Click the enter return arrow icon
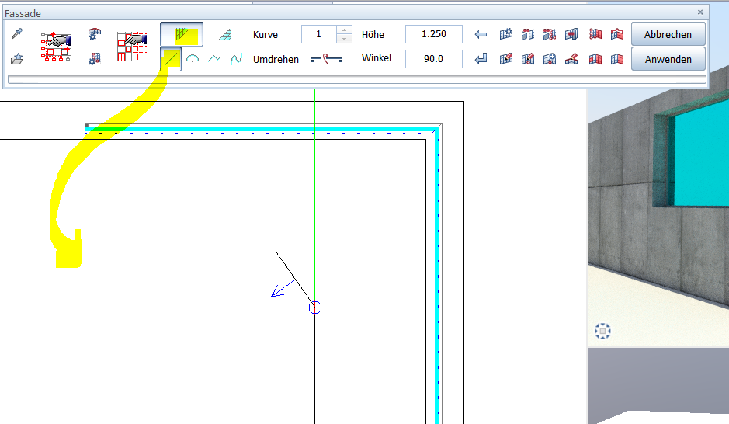Image resolution: width=729 pixels, height=424 pixels. tap(481, 59)
